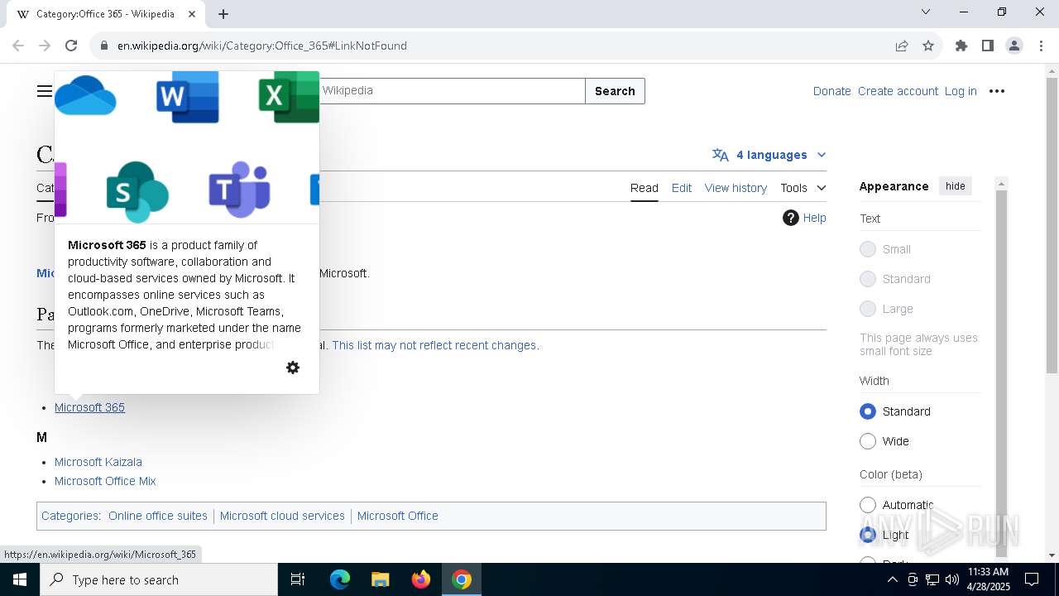This screenshot has width=1059, height=596.
Task: Show hidden system tray icons chevron
Action: [892, 579]
